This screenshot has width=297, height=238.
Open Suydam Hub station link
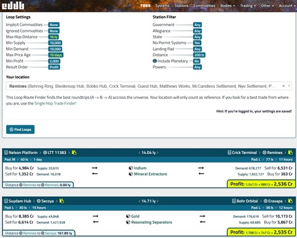(x=20, y=201)
